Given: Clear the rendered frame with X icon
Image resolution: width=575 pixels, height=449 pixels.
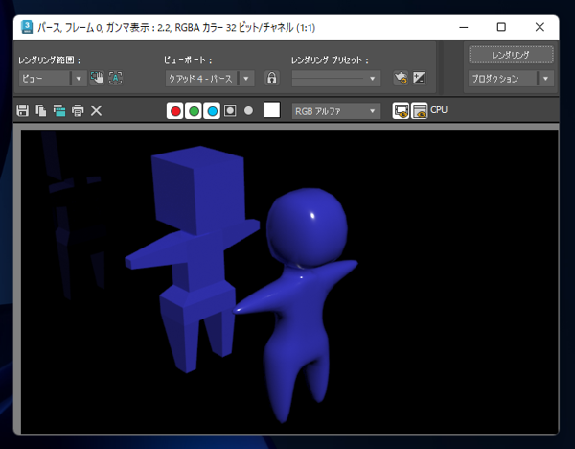Looking at the screenshot, I should pos(96,110).
